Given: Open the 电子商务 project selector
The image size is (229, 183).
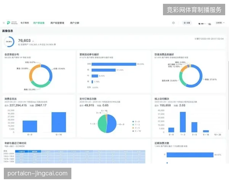Looking at the screenshot, I should pyautogui.click(x=25, y=23).
